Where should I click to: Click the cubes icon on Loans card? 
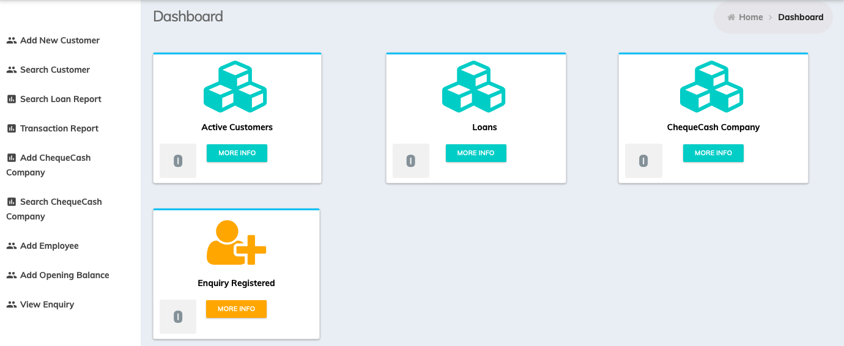pos(473,87)
